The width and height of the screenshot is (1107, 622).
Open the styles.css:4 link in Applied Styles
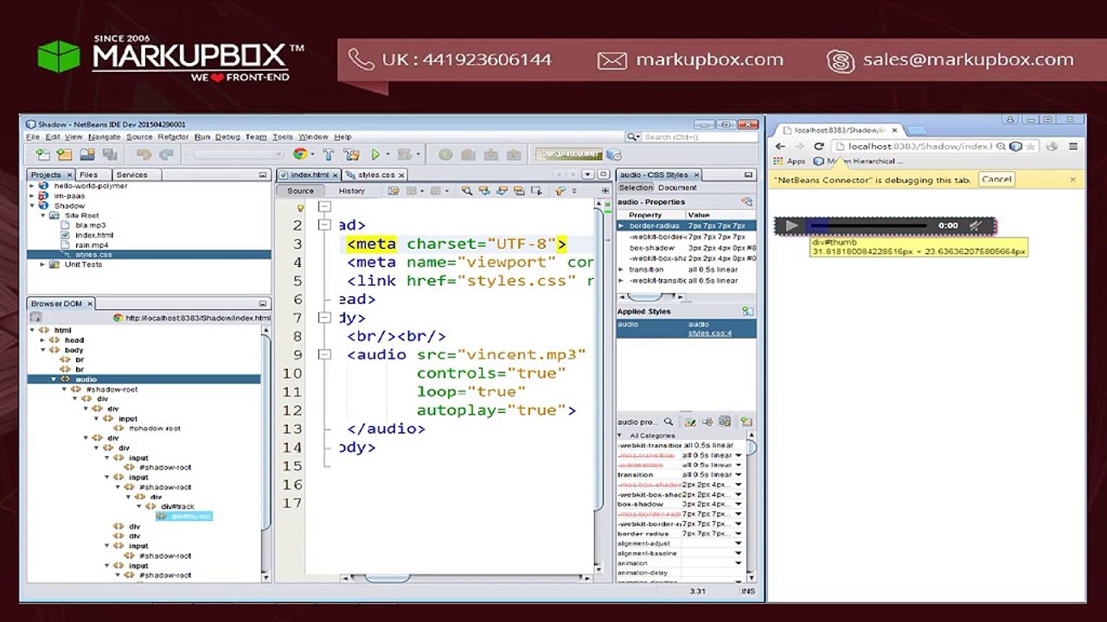[x=710, y=333]
